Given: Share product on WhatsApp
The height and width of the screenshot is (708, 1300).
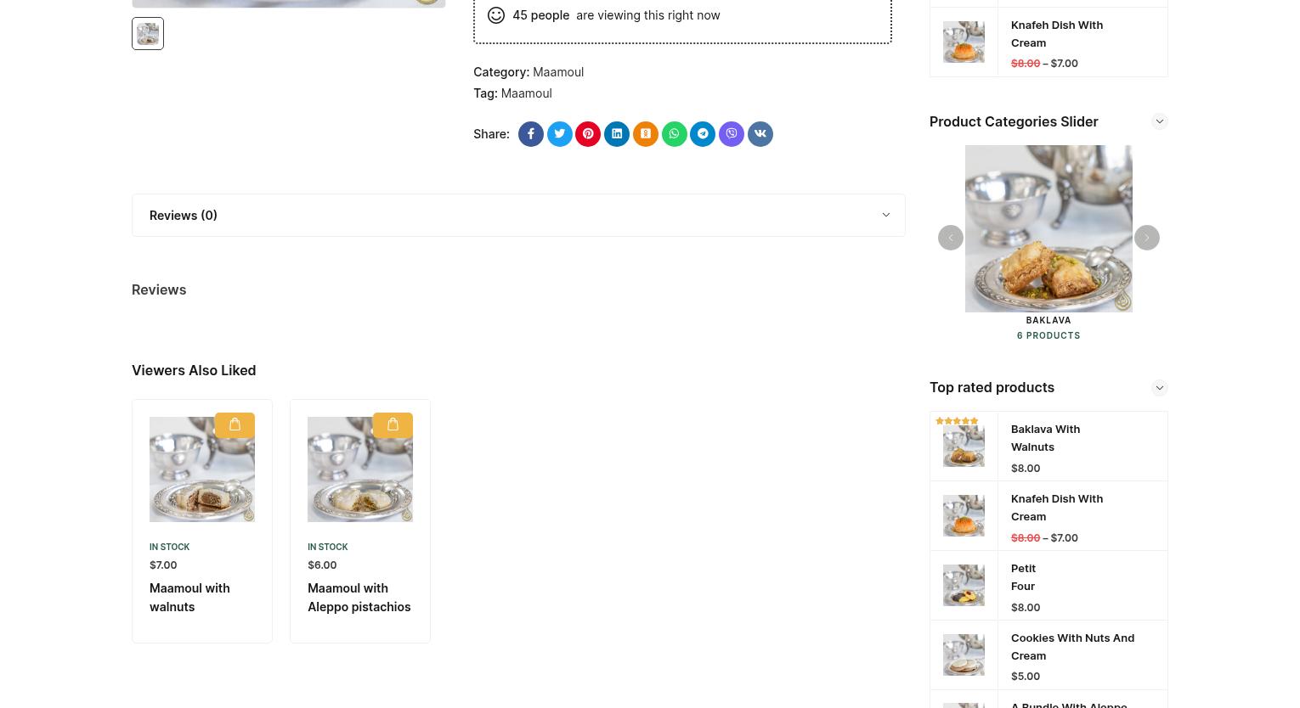Looking at the screenshot, I should (x=675, y=134).
